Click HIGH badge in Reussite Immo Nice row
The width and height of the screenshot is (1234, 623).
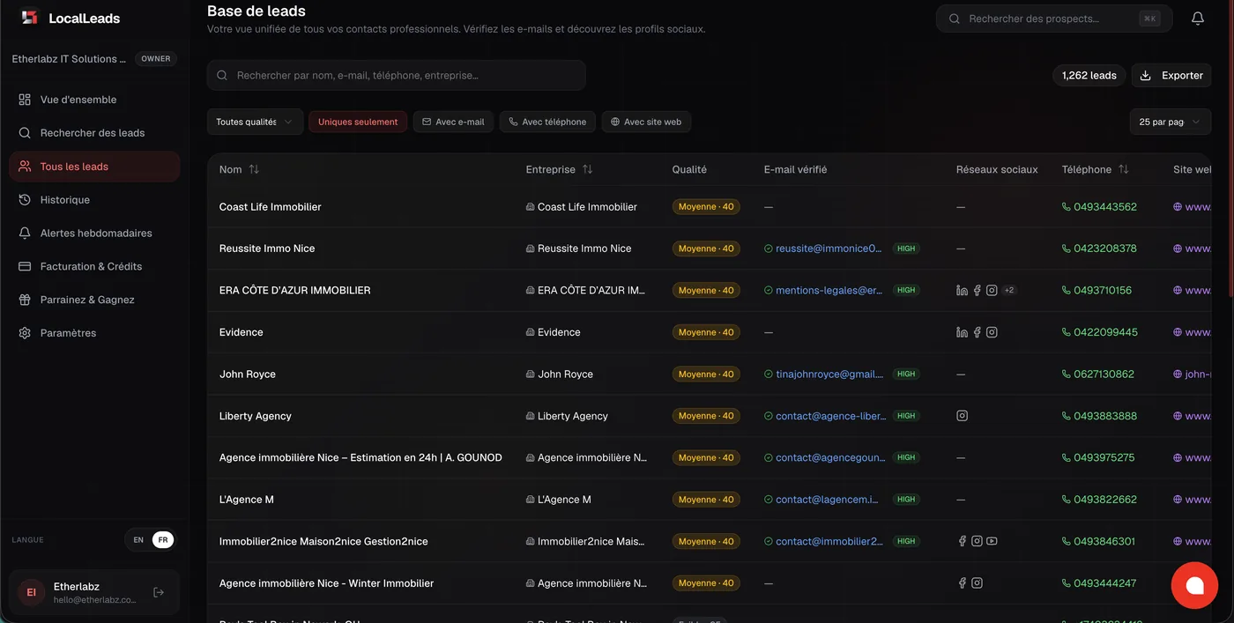click(x=906, y=248)
